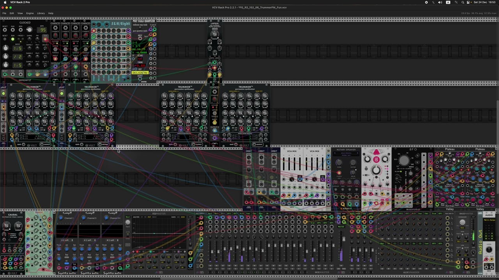The image size is (499, 280).
Task: Click channel 1 fader on left VCA MIX
Action: pyautogui.click(x=283, y=163)
